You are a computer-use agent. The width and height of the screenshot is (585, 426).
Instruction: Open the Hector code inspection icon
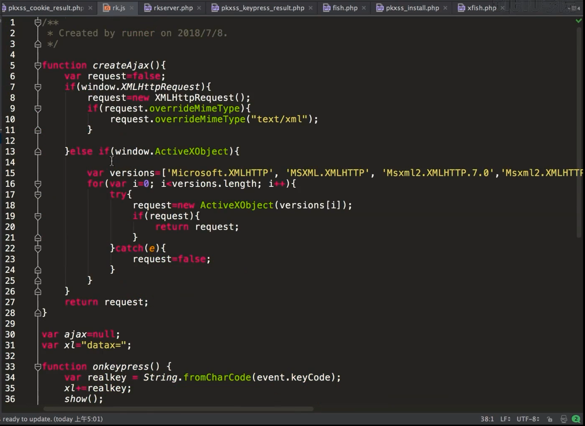point(563,419)
